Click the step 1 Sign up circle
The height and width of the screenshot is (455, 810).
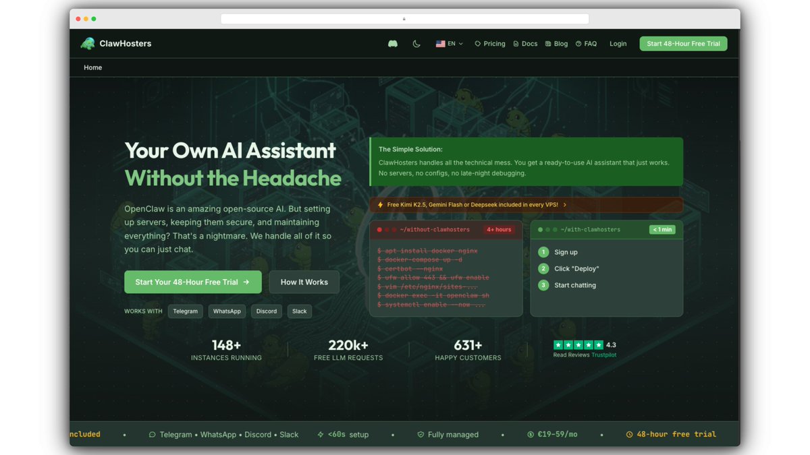pos(543,252)
